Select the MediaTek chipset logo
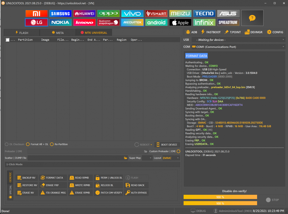This screenshot has height=214, width=288. click(x=132, y=22)
